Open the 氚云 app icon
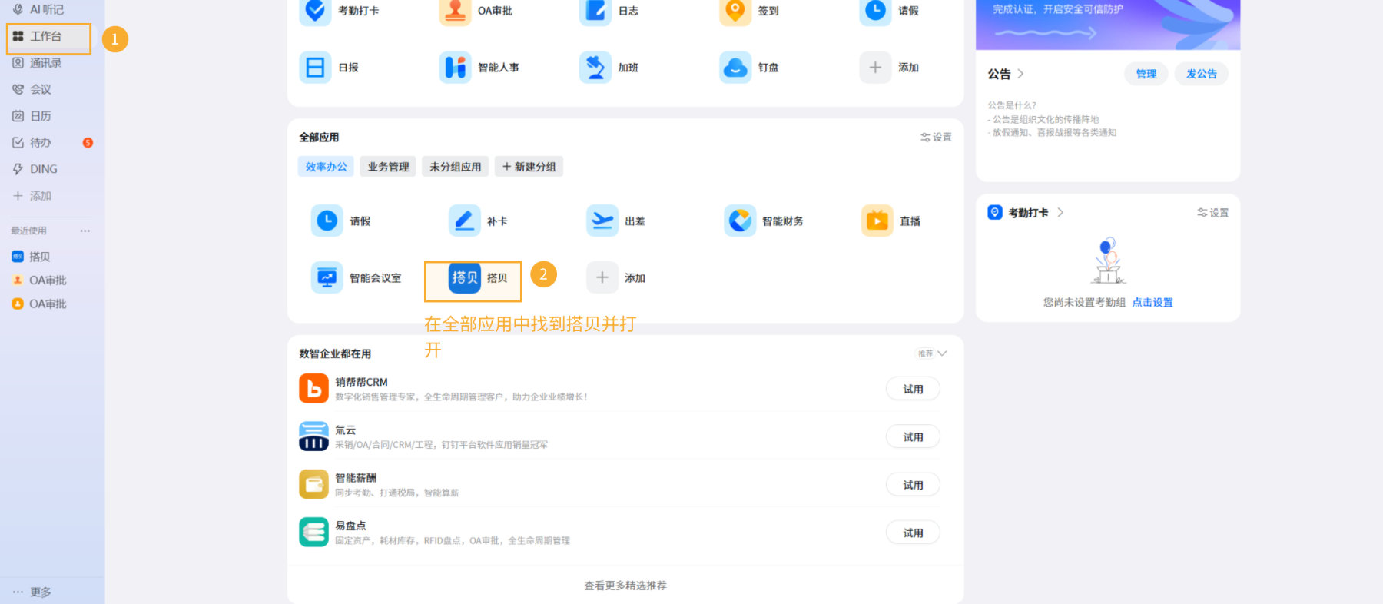 point(313,436)
